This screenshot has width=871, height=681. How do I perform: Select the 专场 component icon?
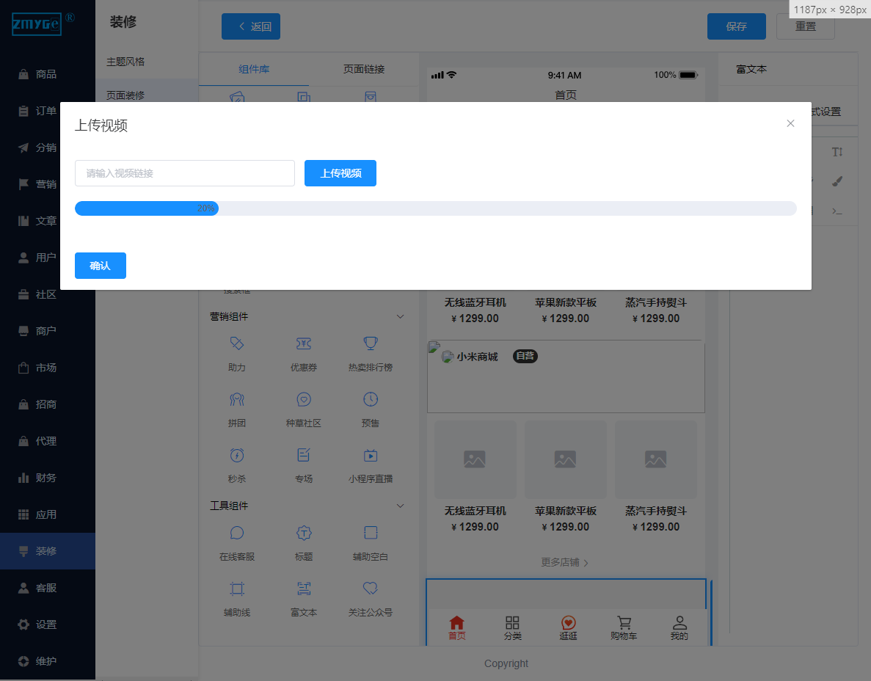coord(304,456)
